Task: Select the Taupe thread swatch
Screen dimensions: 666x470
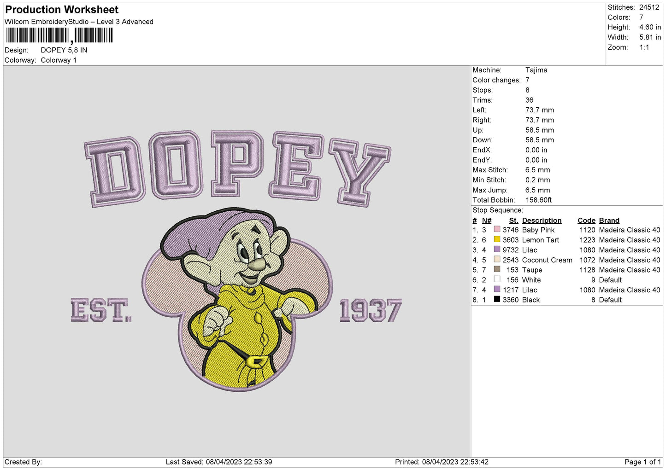Action: click(x=497, y=269)
